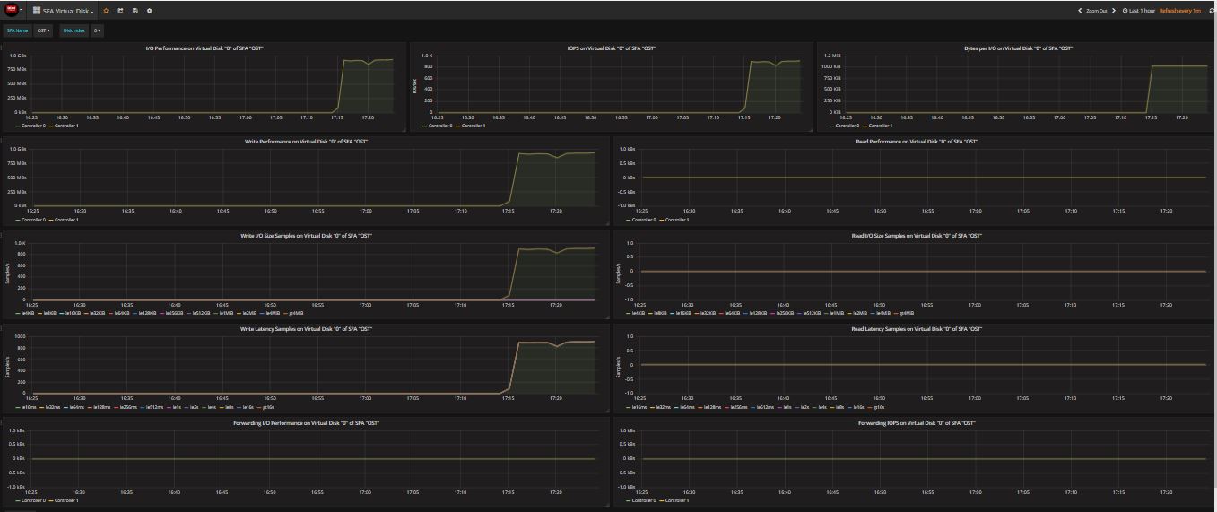
Task: Click Controller 1 color line in Write Performance legend
Action: pos(51,220)
